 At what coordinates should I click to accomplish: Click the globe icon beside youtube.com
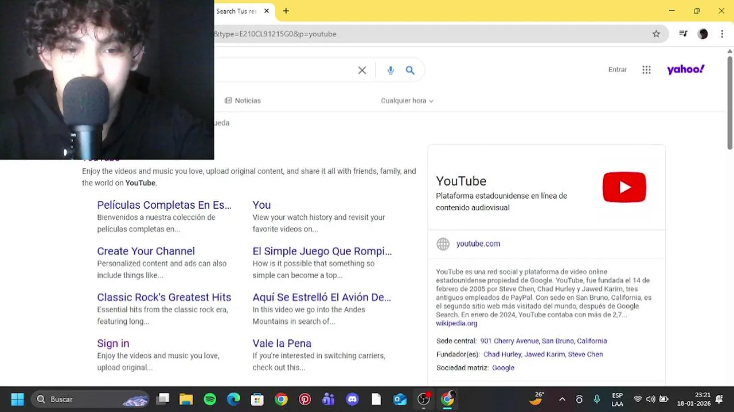point(443,244)
